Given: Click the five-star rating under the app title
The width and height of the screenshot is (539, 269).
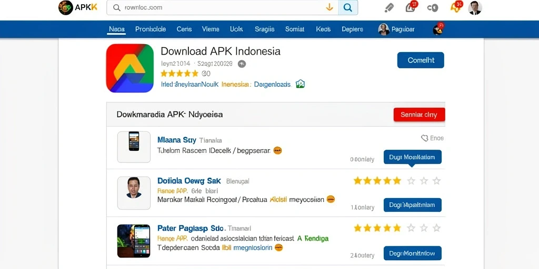Looking at the screenshot, I should point(179,74).
